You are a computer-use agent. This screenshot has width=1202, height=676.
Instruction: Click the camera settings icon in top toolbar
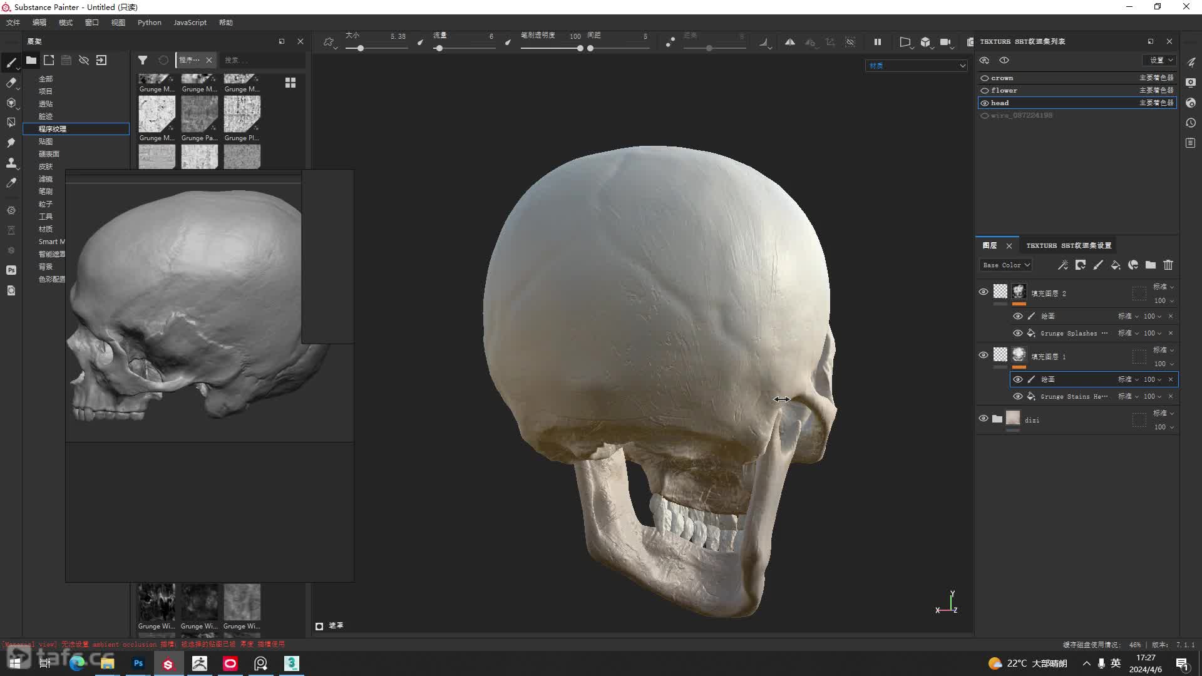[x=945, y=42]
